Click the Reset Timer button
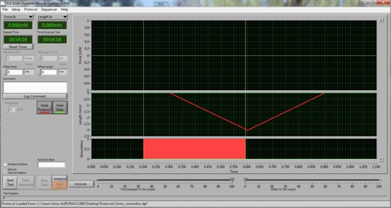 point(18,47)
